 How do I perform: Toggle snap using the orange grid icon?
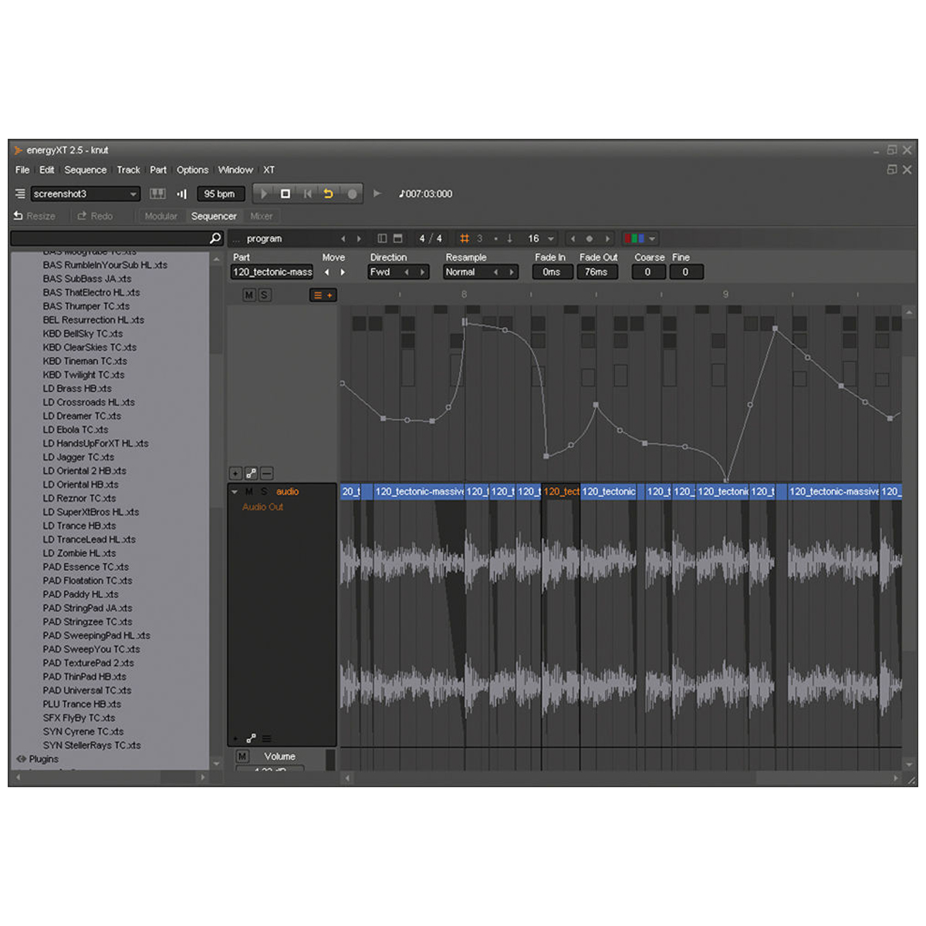(x=464, y=238)
